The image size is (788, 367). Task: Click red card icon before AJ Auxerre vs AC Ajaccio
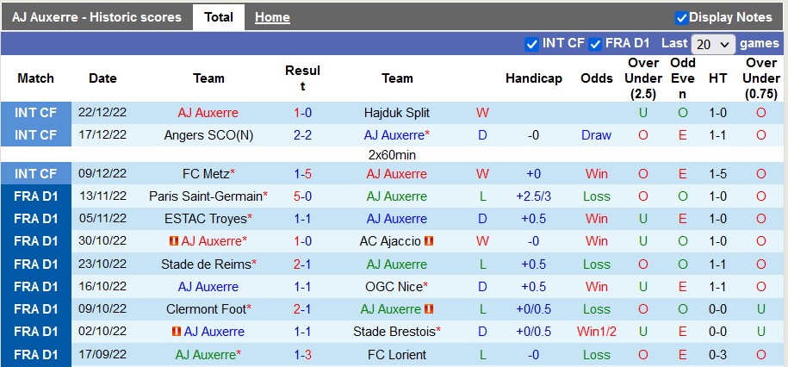click(174, 241)
